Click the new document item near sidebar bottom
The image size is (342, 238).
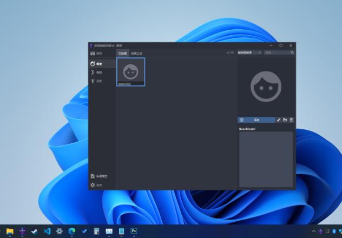point(102,176)
